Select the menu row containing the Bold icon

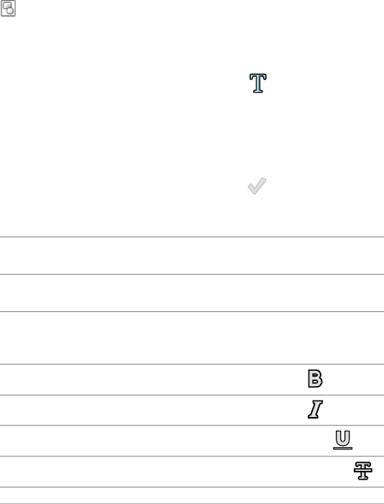click(x=192, y=380)
